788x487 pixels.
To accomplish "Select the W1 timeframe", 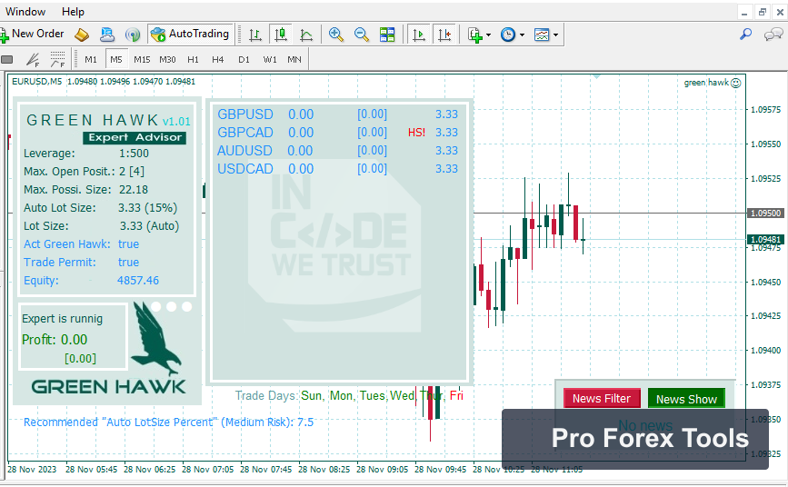I will pyautogui.click(x=270, y=59).
